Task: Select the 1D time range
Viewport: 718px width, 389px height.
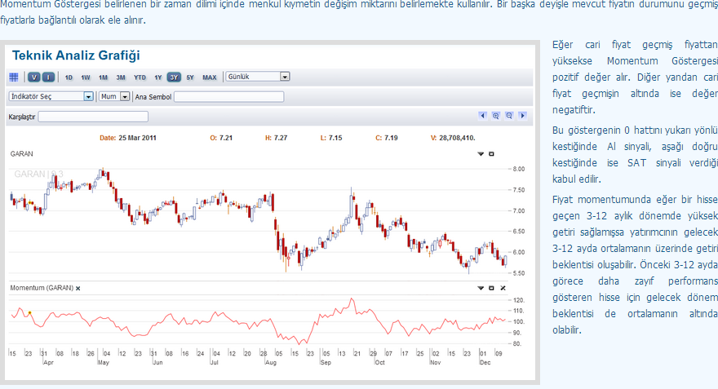Action: click(x=69, y=77)
